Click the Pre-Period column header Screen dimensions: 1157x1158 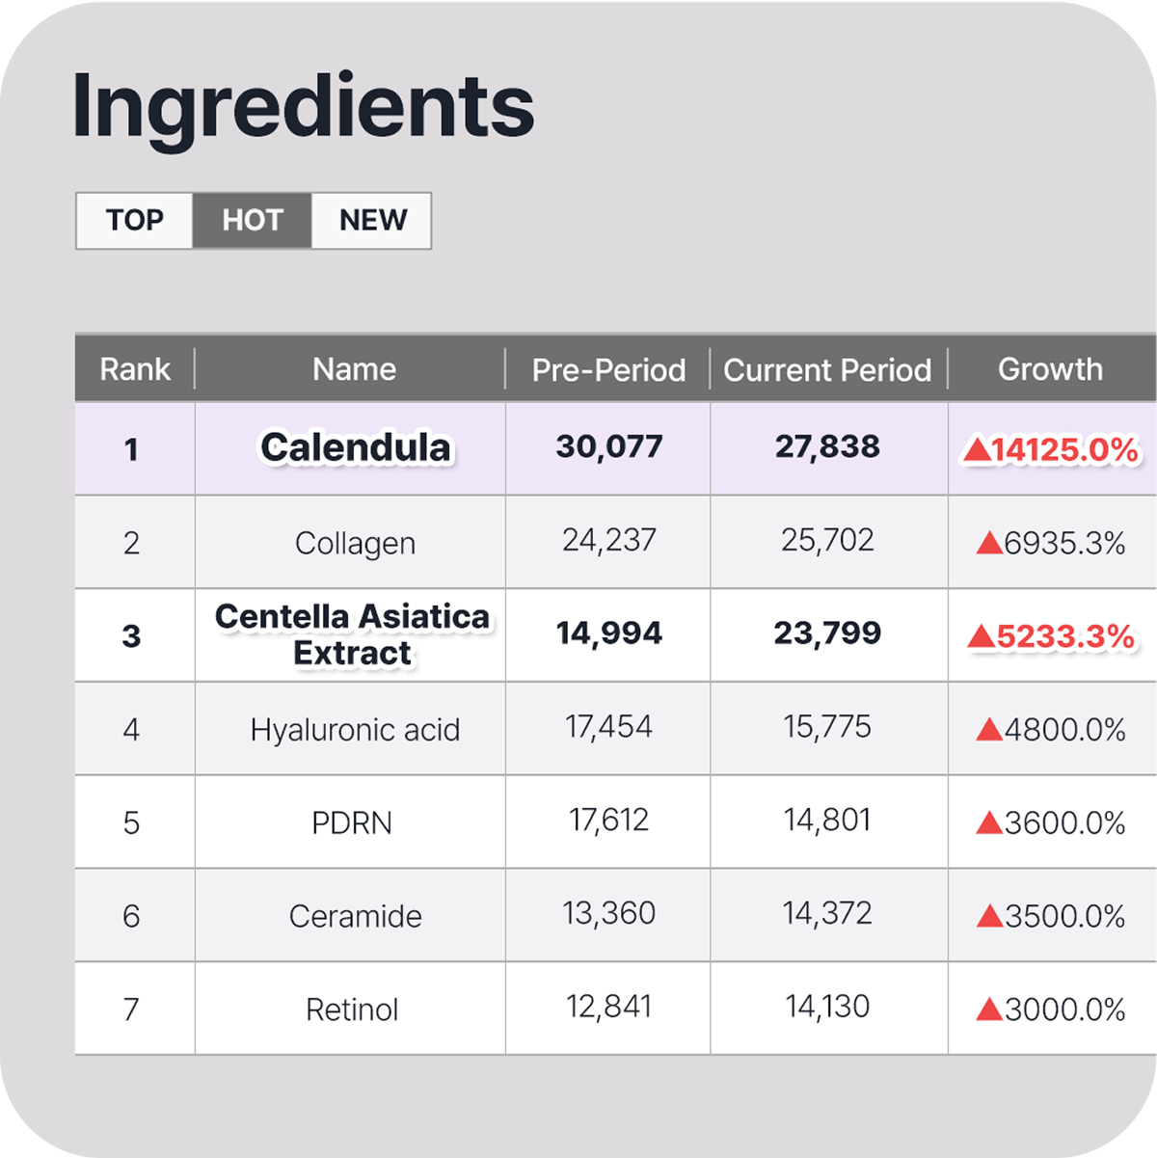(x=608, y=370)
